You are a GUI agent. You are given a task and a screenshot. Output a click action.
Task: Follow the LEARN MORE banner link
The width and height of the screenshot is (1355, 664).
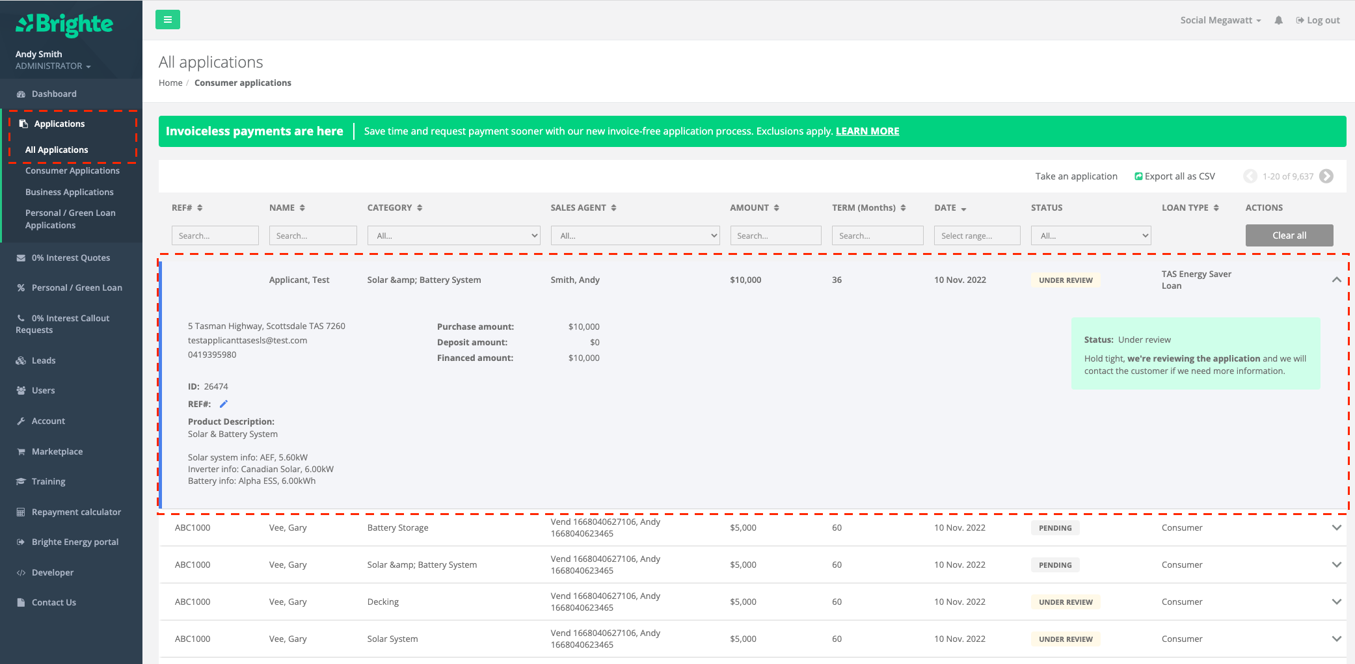[867, 131]
